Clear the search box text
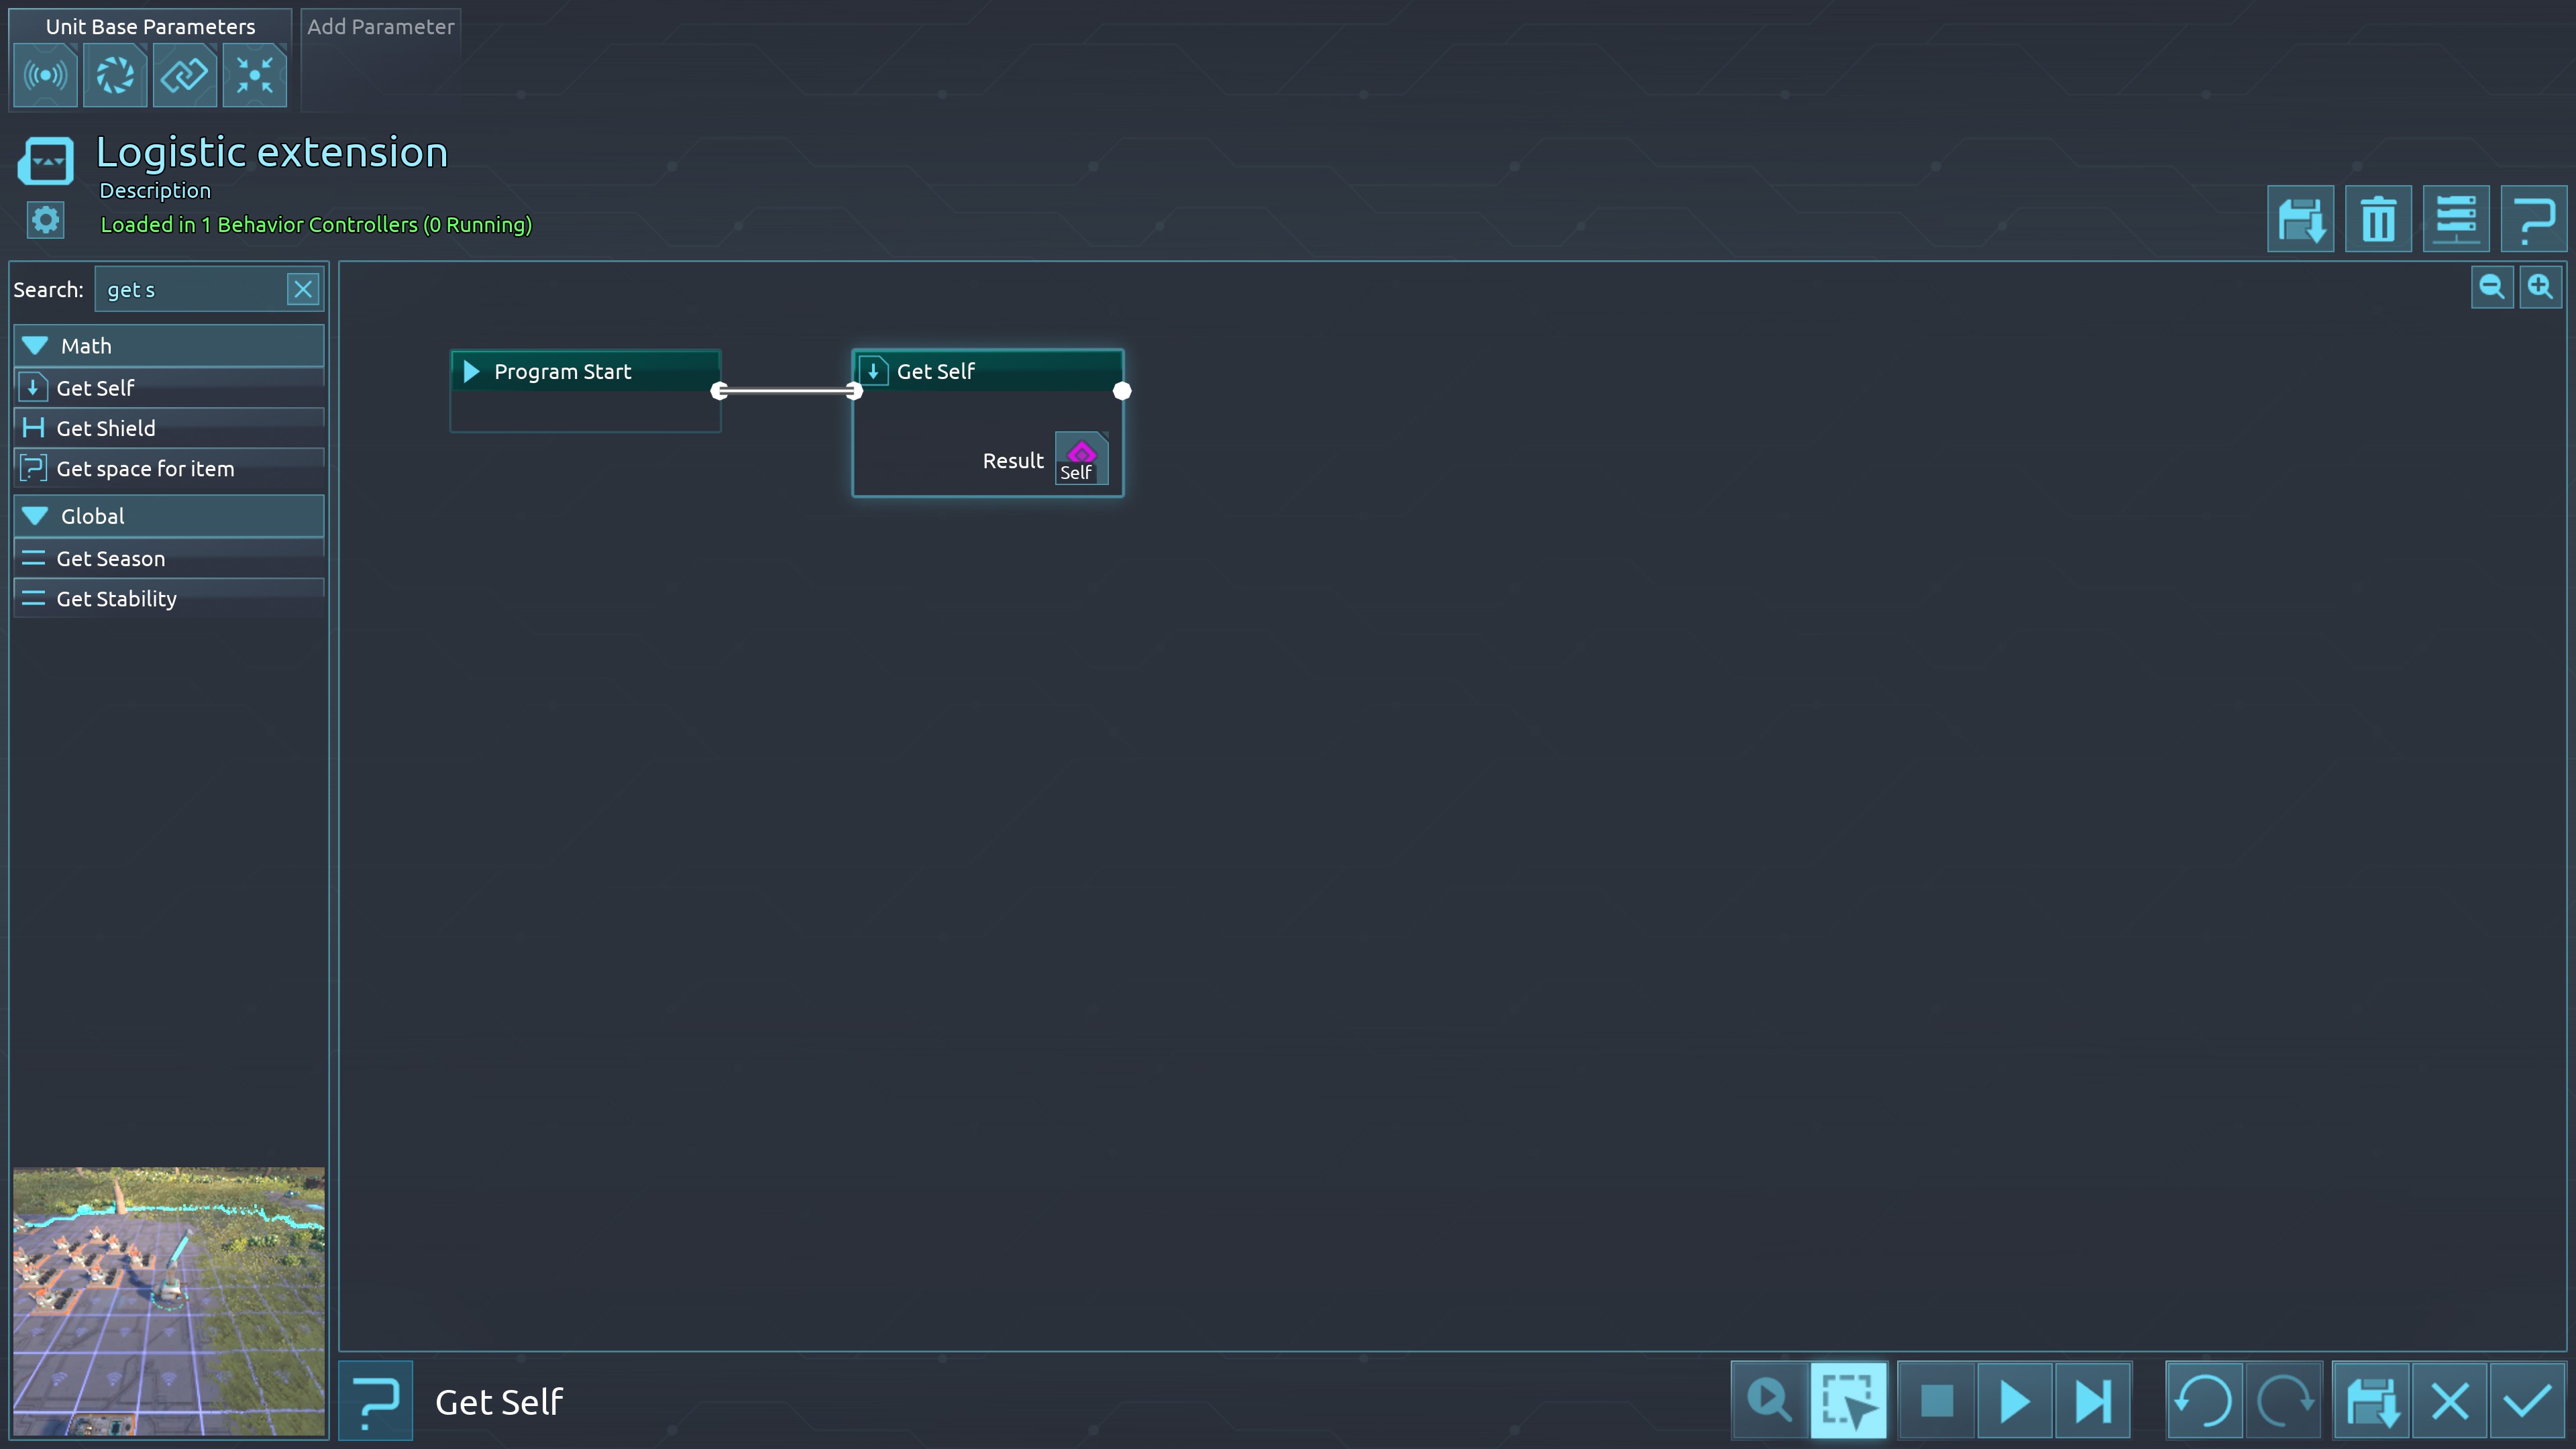Screen dimensions: 2576x1449 tap(302, 290)
